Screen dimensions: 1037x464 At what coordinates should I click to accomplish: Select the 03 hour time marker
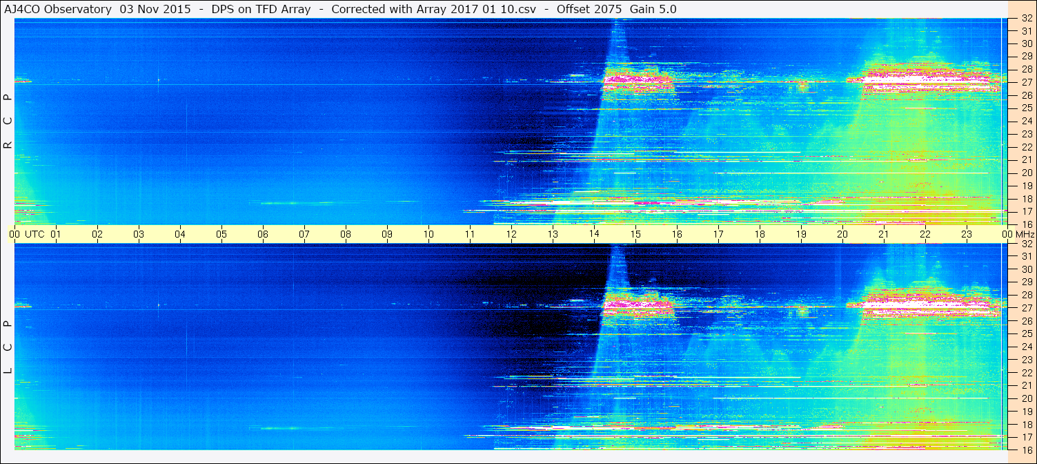pyautogui.click(x=139, y=234)
